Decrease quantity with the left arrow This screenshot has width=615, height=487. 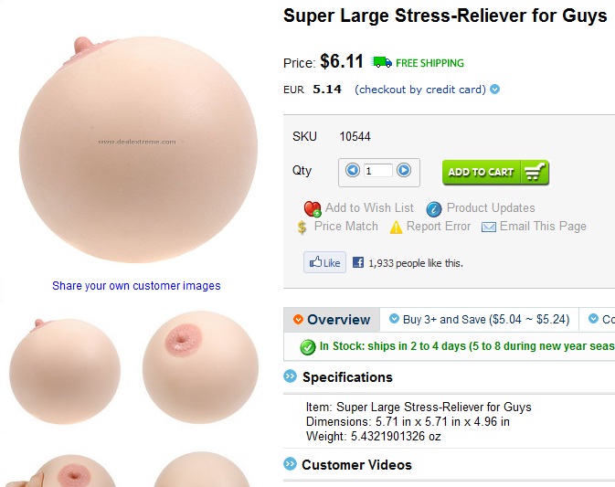352,170
